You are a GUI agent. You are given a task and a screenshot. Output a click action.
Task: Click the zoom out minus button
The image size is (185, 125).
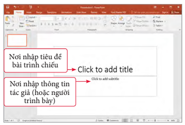(x=149, y=120)
